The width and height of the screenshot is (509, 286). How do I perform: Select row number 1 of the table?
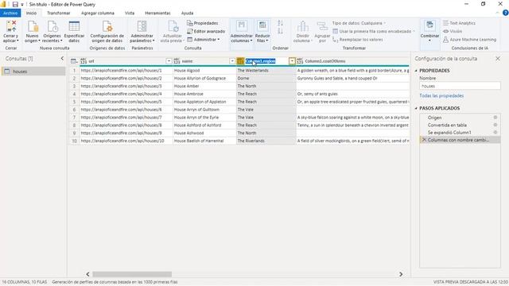pyautogui.click(x=74, y=71)
